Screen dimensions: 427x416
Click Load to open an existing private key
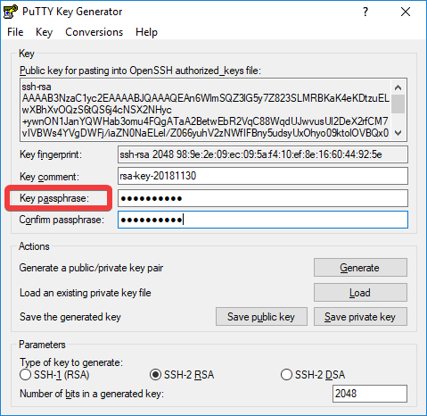(360, 293)
